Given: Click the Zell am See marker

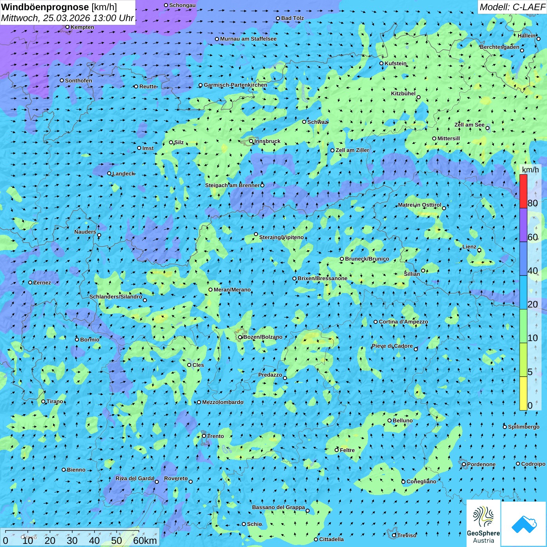Looking at the screenshot, I should pyautogui.click(x=488, y=128).
